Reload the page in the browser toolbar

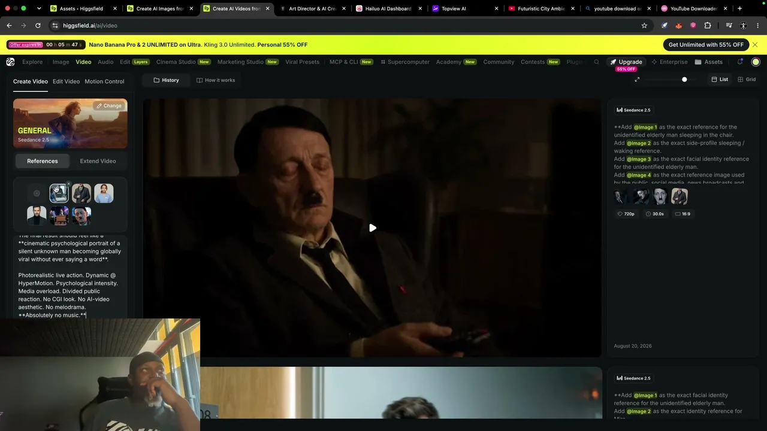(38, 26)
